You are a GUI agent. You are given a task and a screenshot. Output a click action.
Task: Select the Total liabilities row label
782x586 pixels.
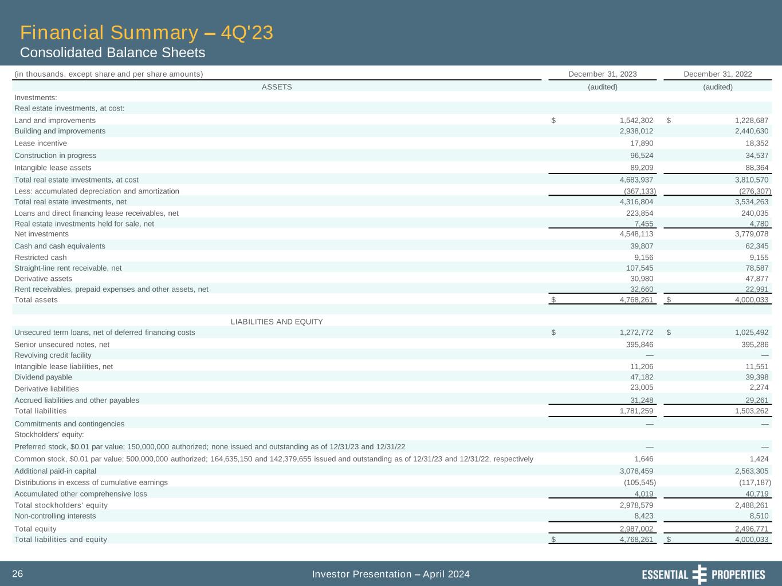[x=40, y=411]
